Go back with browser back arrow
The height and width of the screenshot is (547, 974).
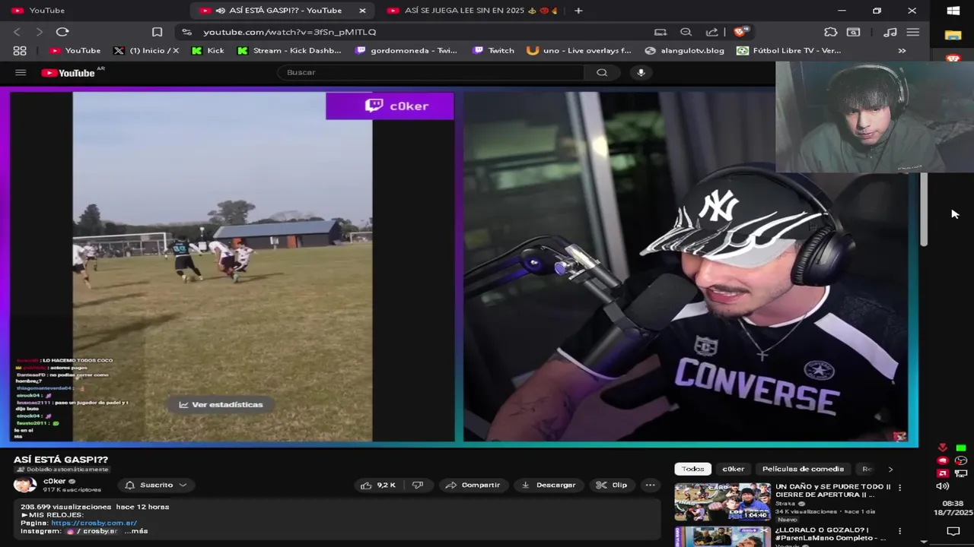[17, 32]
